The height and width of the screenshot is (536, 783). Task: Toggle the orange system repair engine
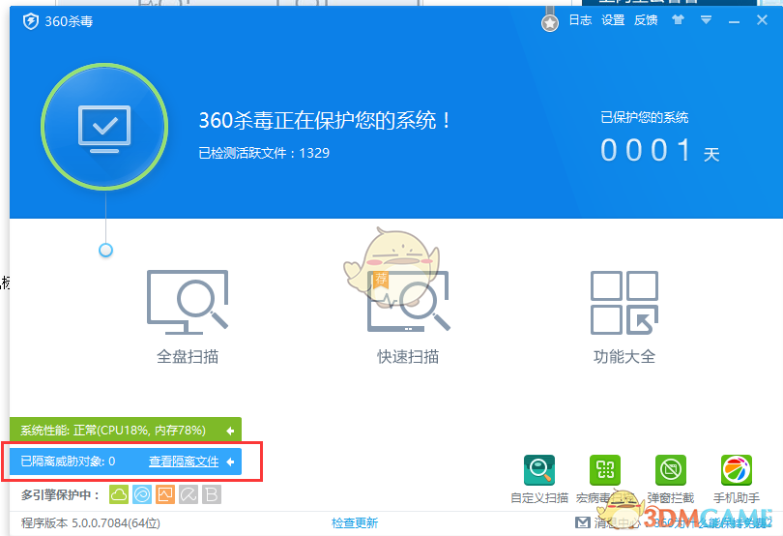coord(165,494)
